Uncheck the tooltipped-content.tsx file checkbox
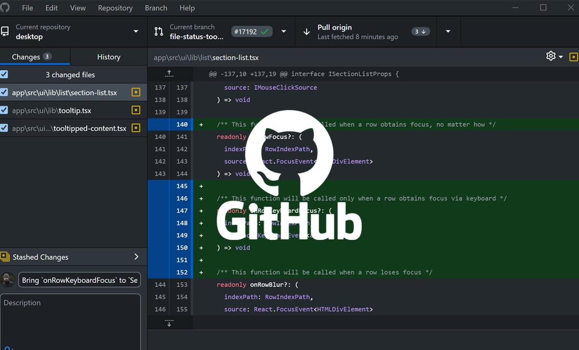 (4, 128)
